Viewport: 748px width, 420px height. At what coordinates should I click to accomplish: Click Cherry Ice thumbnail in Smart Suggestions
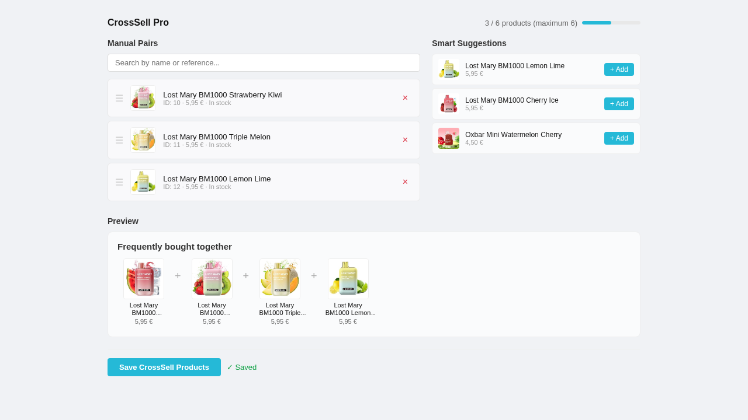449,104
